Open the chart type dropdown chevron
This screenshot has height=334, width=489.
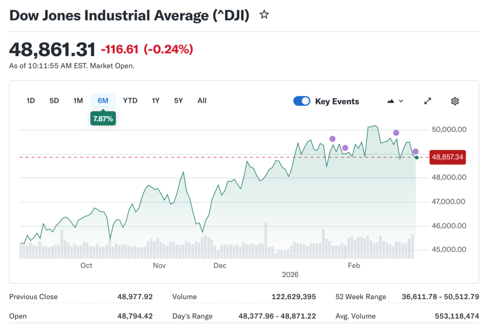click(x=400, y=101)
